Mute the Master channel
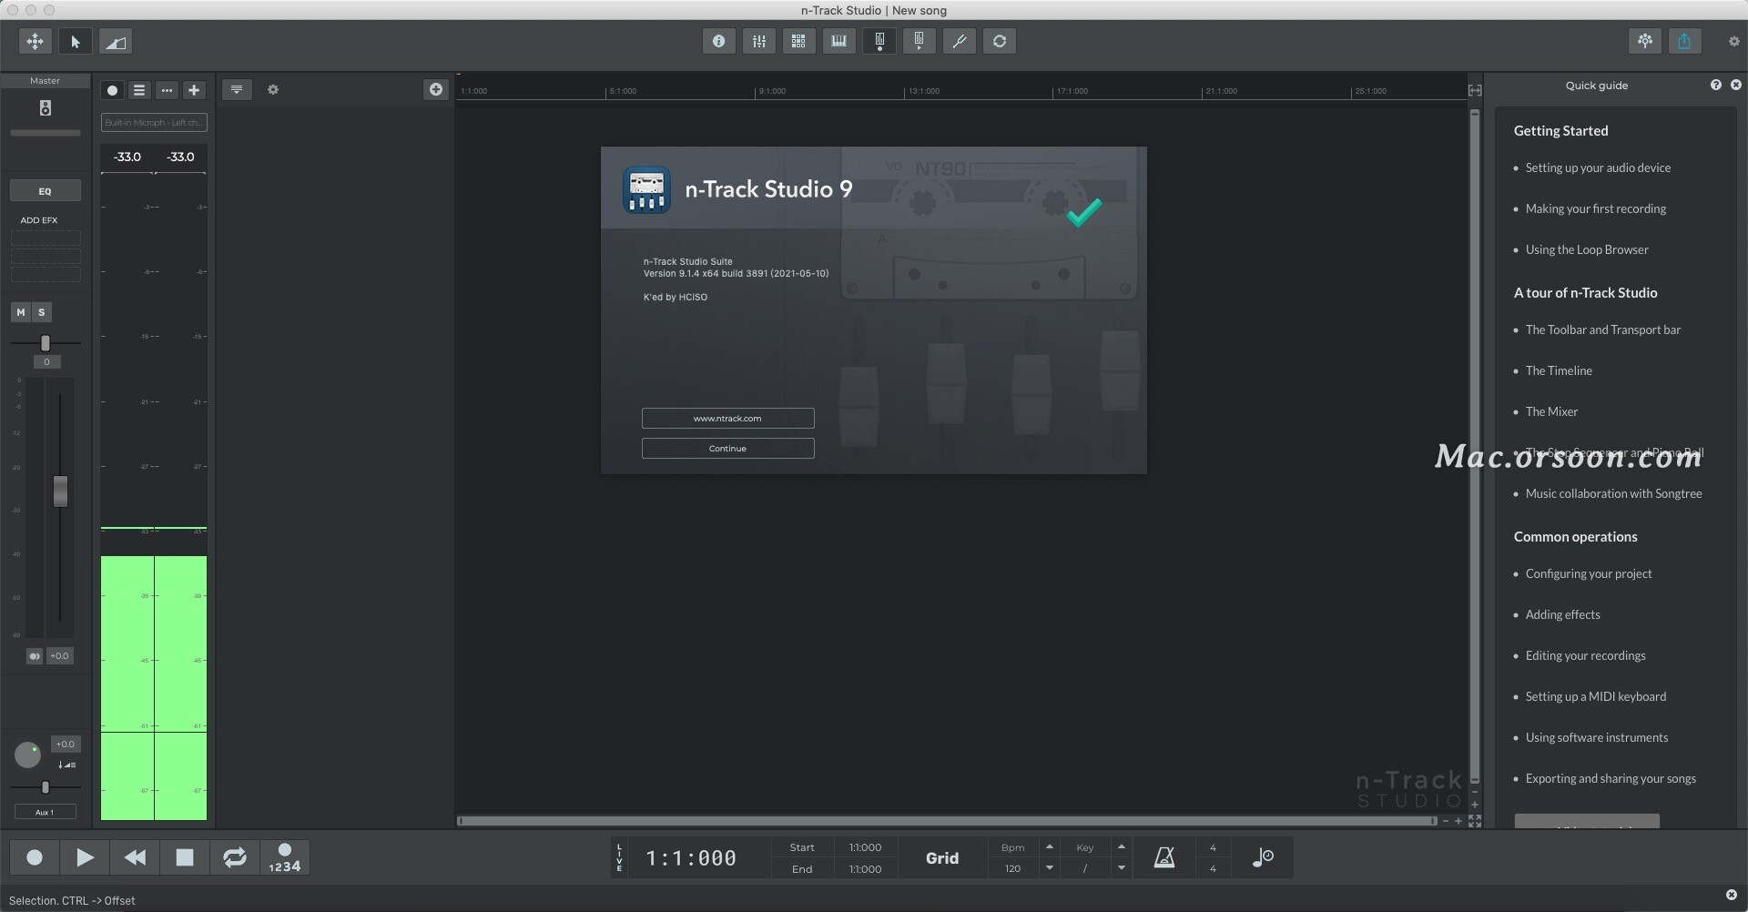 pos(21,312)
